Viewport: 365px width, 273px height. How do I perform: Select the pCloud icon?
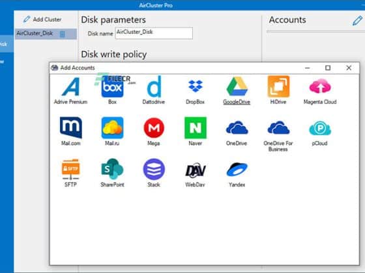320,128
